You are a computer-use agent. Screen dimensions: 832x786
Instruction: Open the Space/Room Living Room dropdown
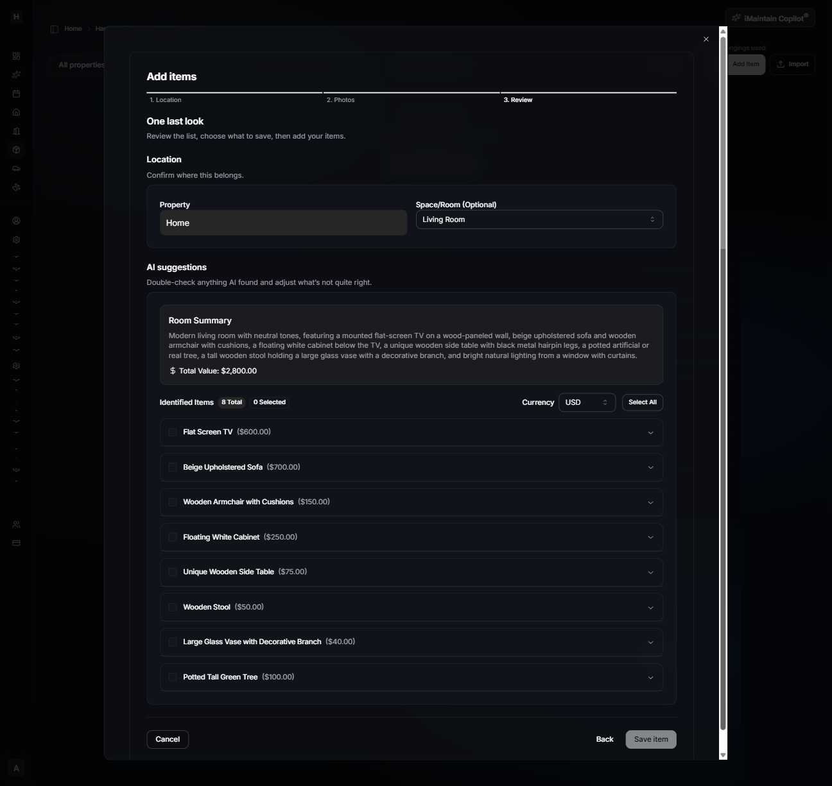coord(539,219)
